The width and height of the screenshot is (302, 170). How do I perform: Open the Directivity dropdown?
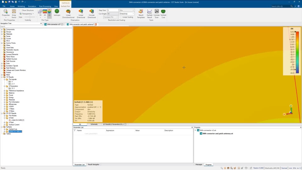[126, 14]
